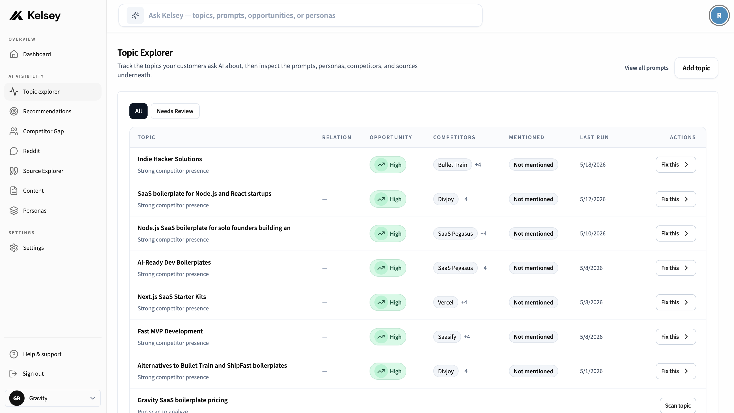Viewport: 734px width, 413px height.
Task: Click Fix this for Alternatives to Bullet Train
Action: 676,371
